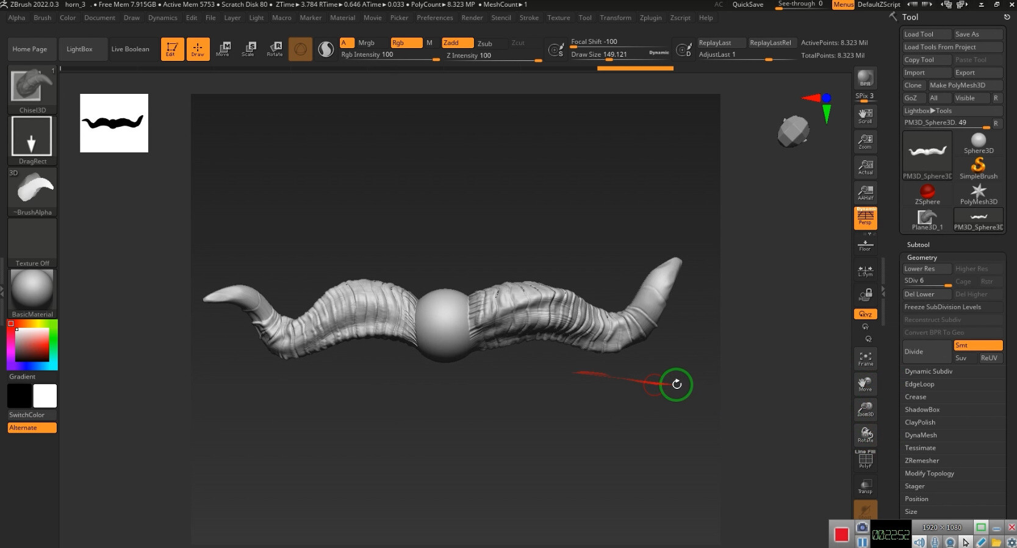
Task: Open the Chisel3D brush thumbnail
Action: coord(32,90)
